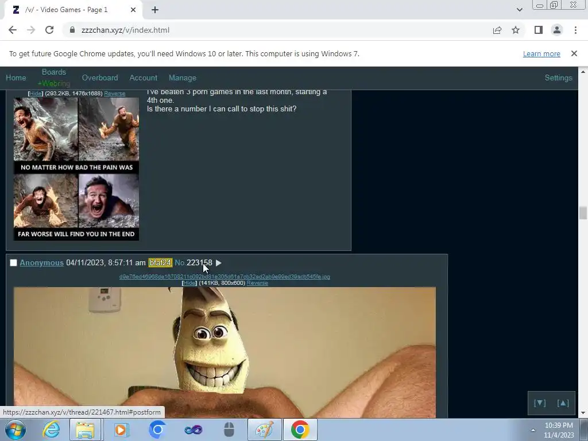This screenshot has width=588, height=441.
Task: Click the page scrollbar thumb
Action: coord(583,213)
